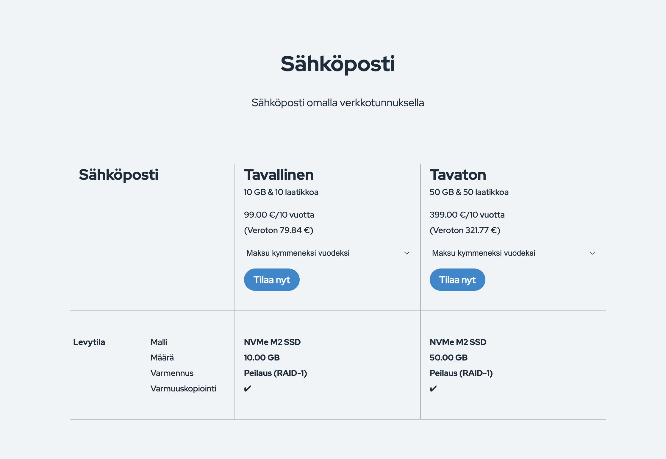
Task: Click the subtitle Sähköposti omalla verkkotunnuksella
Action: click(338, 103)
